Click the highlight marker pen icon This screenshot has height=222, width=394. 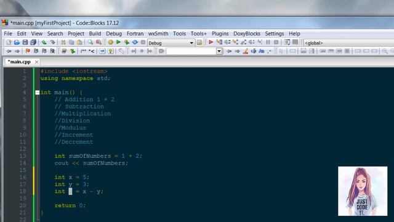point(246,51)
